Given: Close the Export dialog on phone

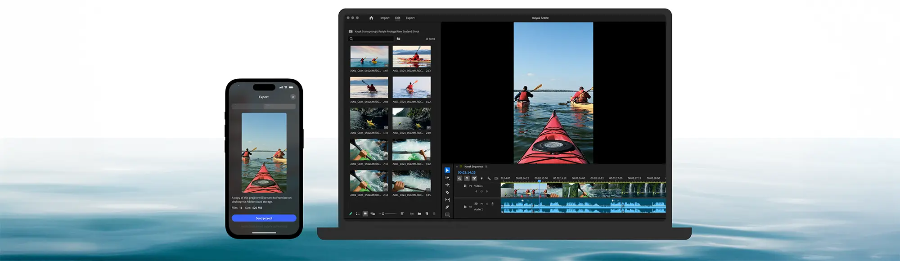Looking at the screenshot, I should click(x=293, y=97).
